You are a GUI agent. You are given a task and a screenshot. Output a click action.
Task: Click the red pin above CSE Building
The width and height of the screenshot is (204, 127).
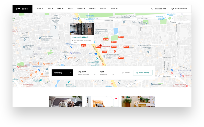[115, 52]
